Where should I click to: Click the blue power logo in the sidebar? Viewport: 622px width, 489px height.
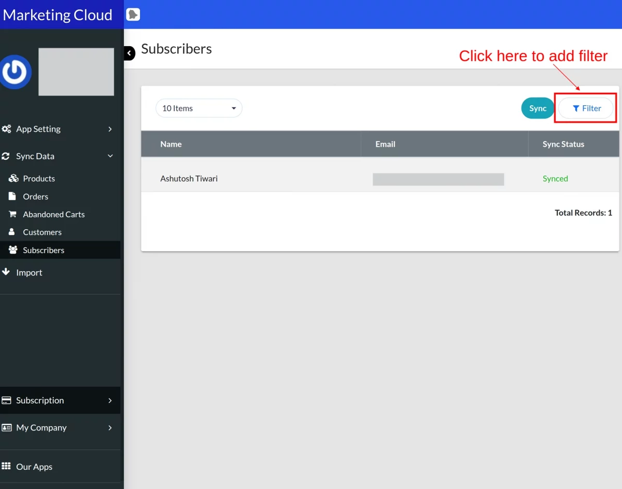16,72
